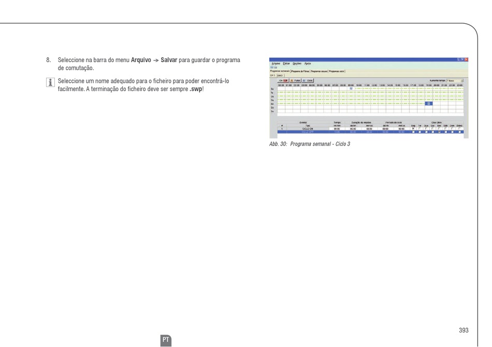Click the Tempo field of the CICLO ON row
This screenshot has width=492, height=347.
[x=337, y=128]
